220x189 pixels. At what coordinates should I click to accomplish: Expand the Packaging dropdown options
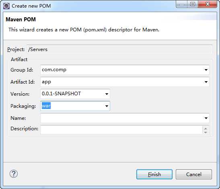pos(107,106)
